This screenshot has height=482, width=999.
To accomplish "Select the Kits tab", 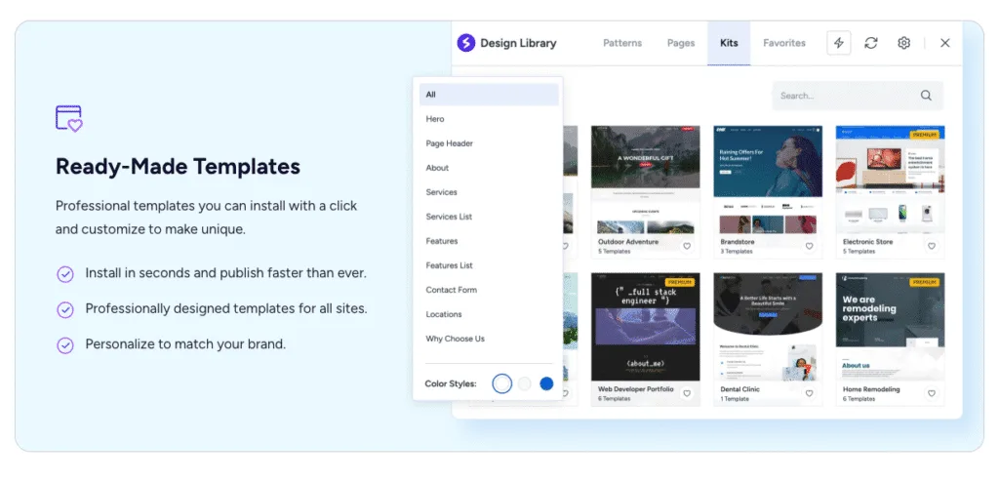I will (729, 43).
